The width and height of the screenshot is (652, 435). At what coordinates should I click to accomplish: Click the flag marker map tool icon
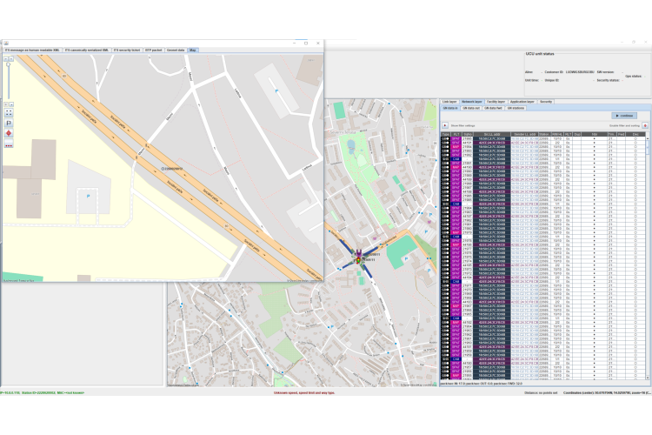point(9,124)
